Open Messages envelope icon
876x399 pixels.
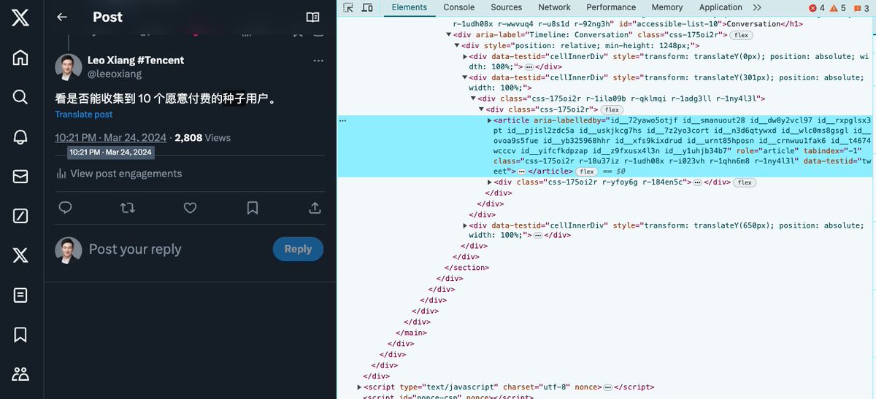(20, 176)
